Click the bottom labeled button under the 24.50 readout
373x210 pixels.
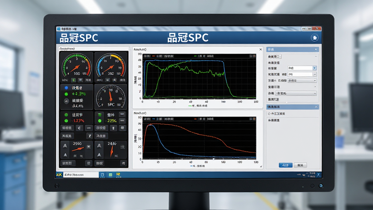pos(100,163)
